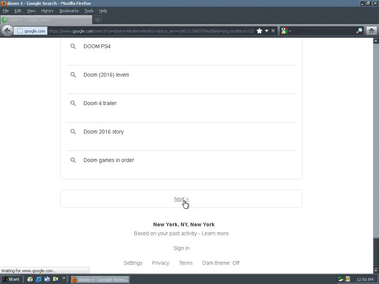Click the doom 4 - Google Search taskbar button
This screenshot has height=284, width=379.
[x=100, y=280]
